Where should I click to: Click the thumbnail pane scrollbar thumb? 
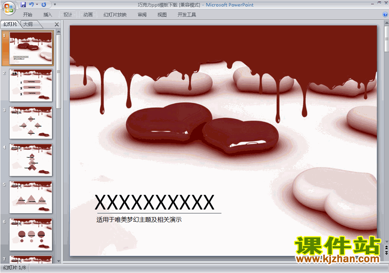tap(59, 72)
